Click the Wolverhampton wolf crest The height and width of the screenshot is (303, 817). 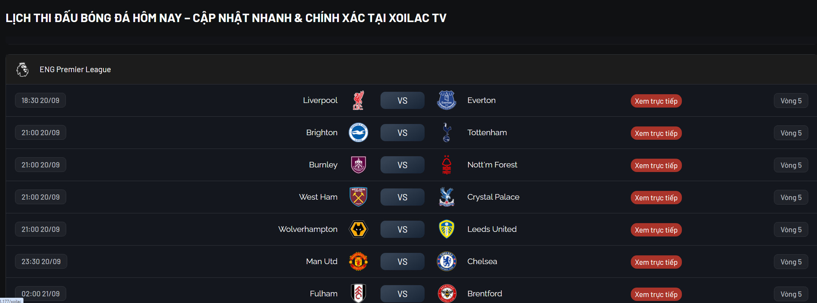coord(358,229)
